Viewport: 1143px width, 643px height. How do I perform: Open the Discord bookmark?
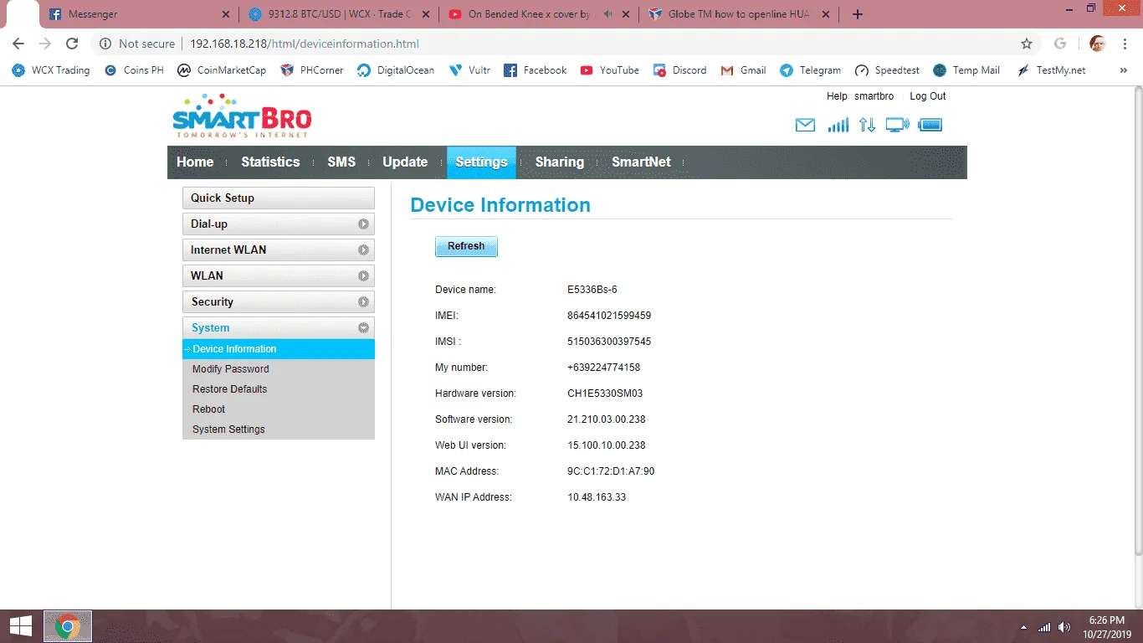pyautogui.click(x=680, y=70)
